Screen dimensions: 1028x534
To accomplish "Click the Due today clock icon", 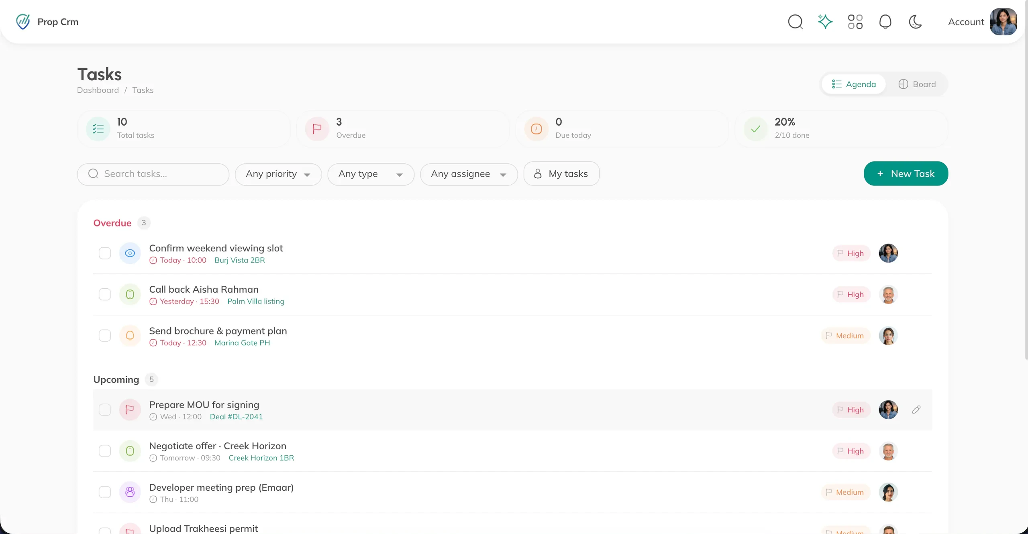I will [x=536, y=129].
